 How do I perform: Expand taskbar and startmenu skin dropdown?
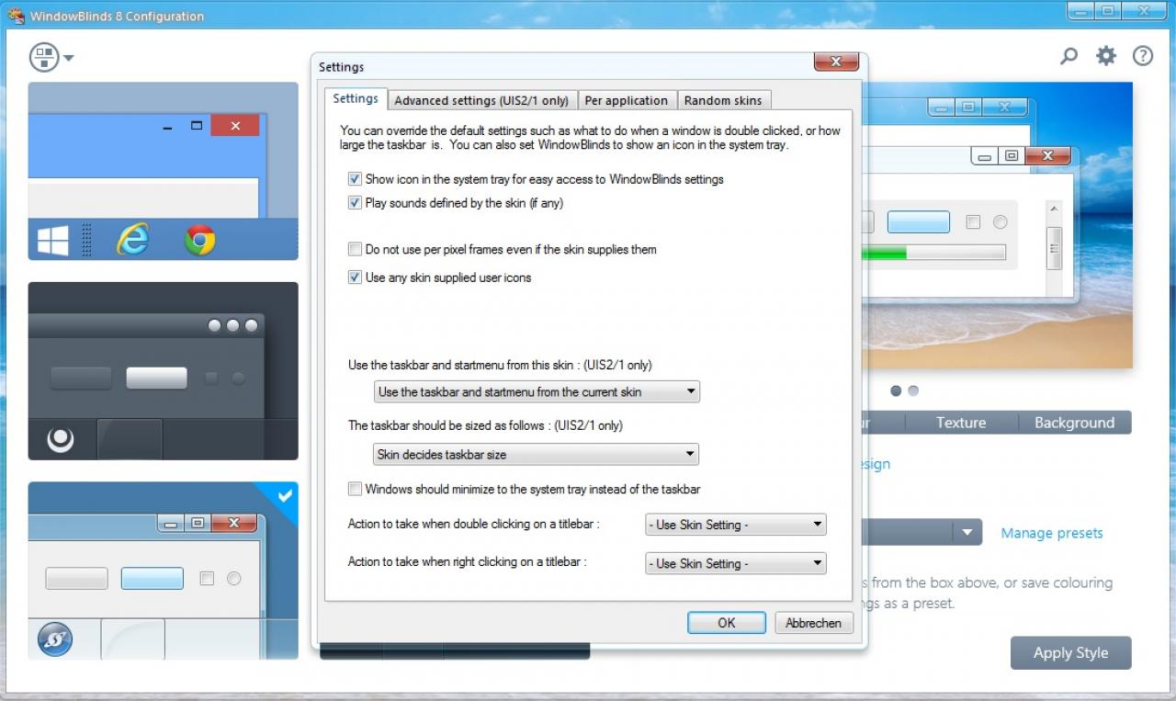click(537, 391)
